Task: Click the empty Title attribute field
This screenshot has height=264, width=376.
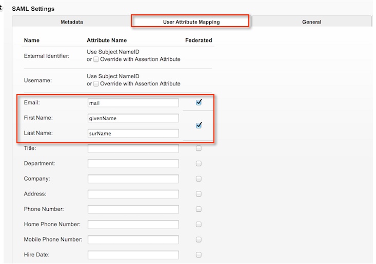Action: click(x=133, y=148)
